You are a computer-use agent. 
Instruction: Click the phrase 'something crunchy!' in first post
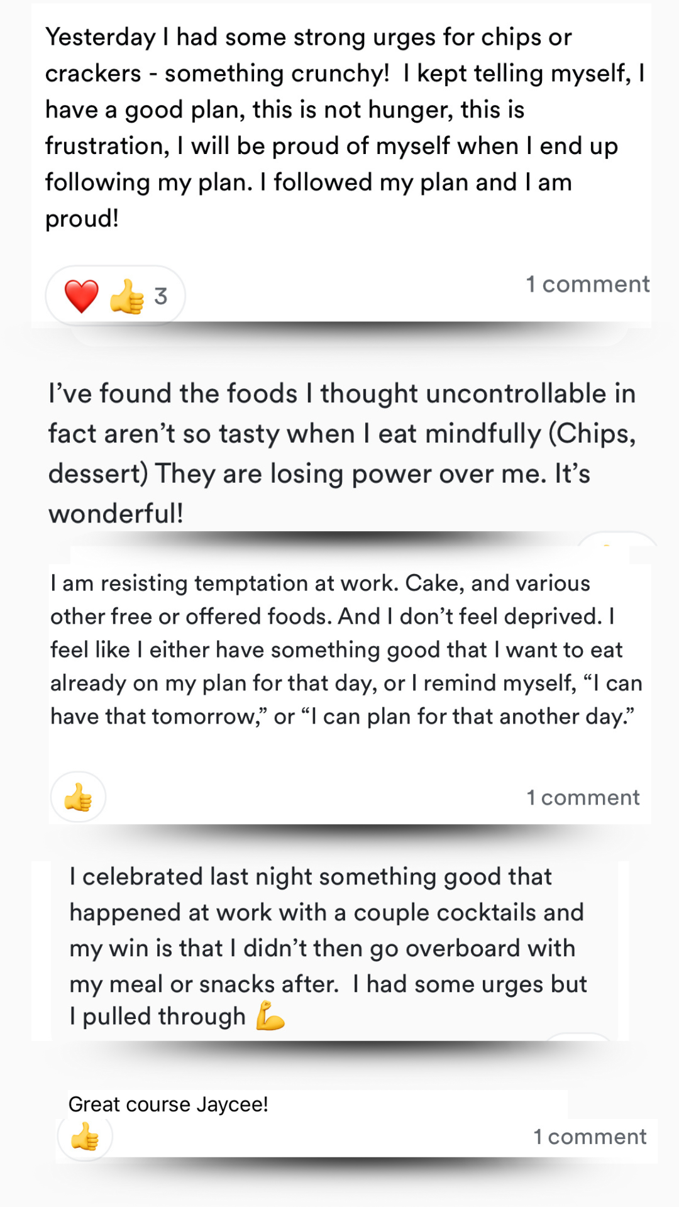coord(277,74)
